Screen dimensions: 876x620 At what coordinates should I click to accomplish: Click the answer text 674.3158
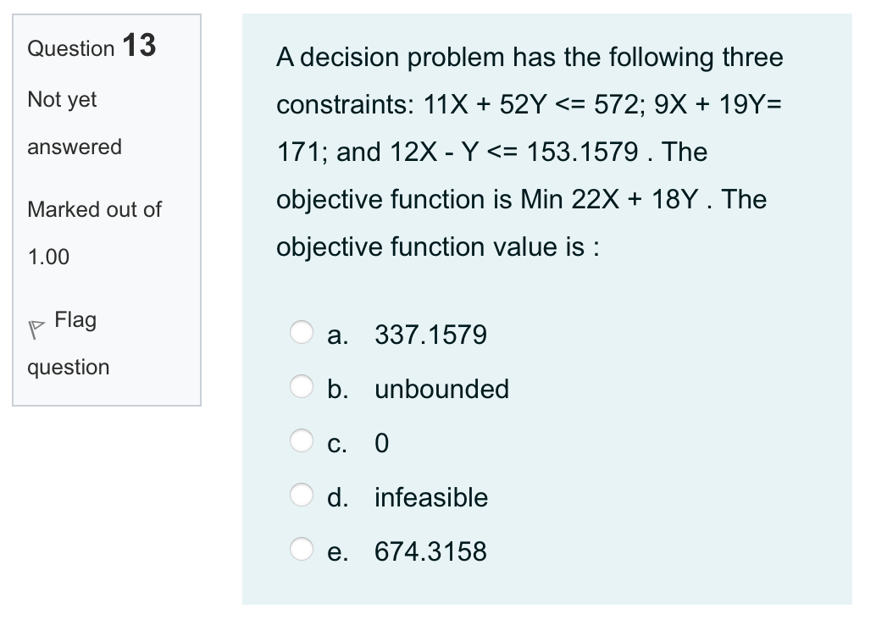click(430, 551)
